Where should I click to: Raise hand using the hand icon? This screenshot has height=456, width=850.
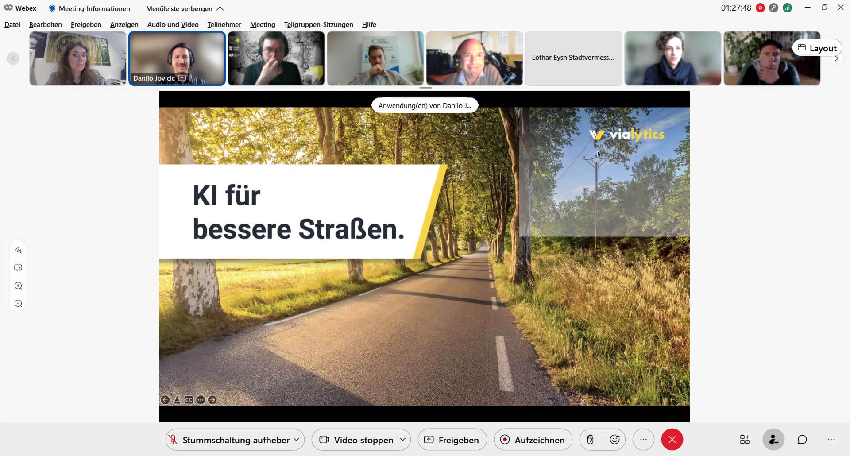590,440
